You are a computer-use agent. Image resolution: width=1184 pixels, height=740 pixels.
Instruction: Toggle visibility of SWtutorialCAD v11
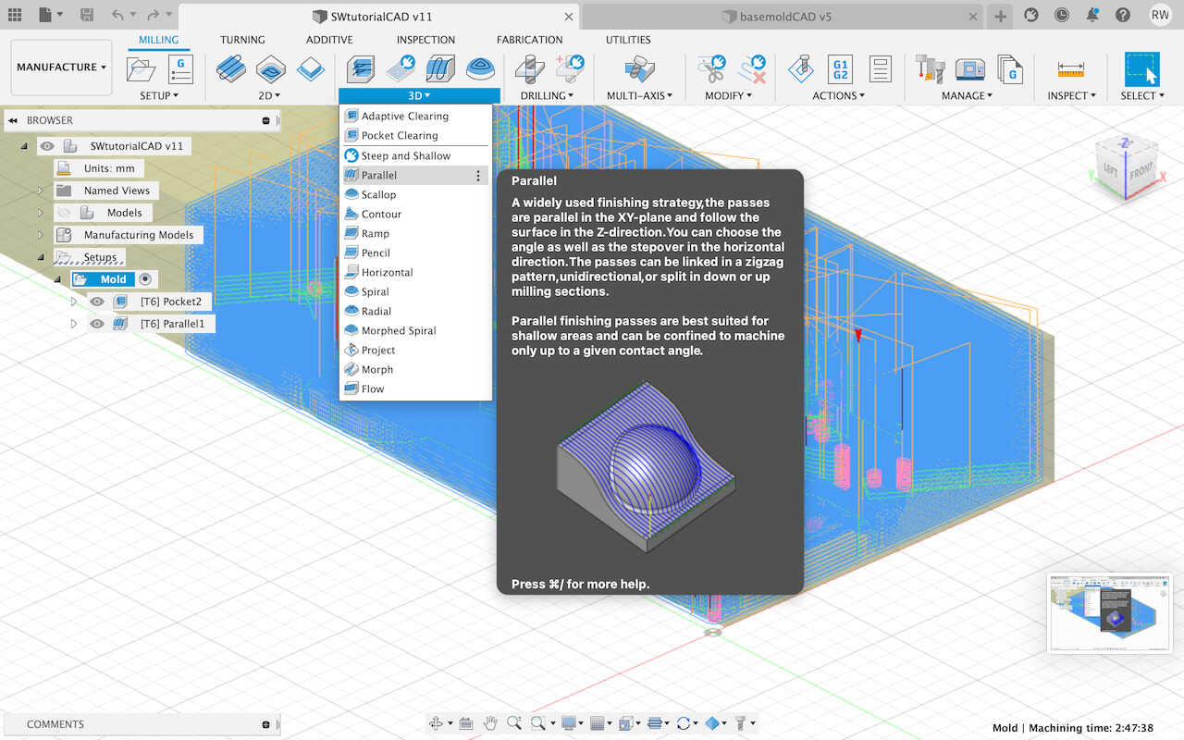(47, 146)
